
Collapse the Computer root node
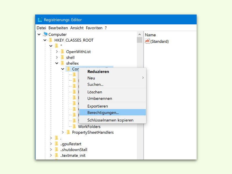[x=39, y=35]
